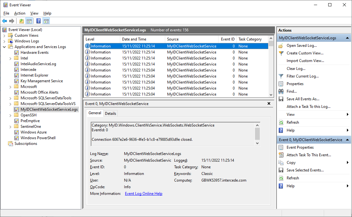The width and height of the screenshot is (352, 217).
Task: Click the Attach Task To This Event icon
Action: 281,155
